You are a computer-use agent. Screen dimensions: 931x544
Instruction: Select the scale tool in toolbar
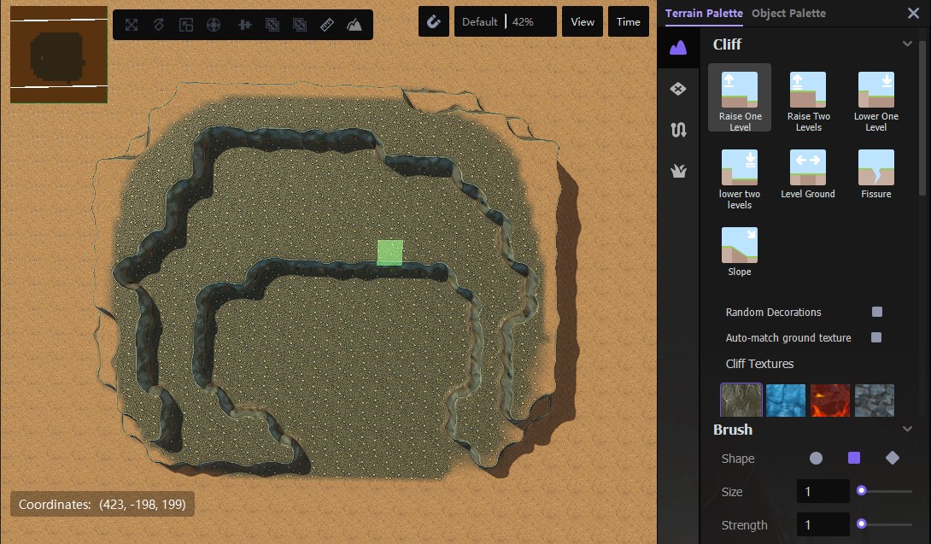pos(186,25)
